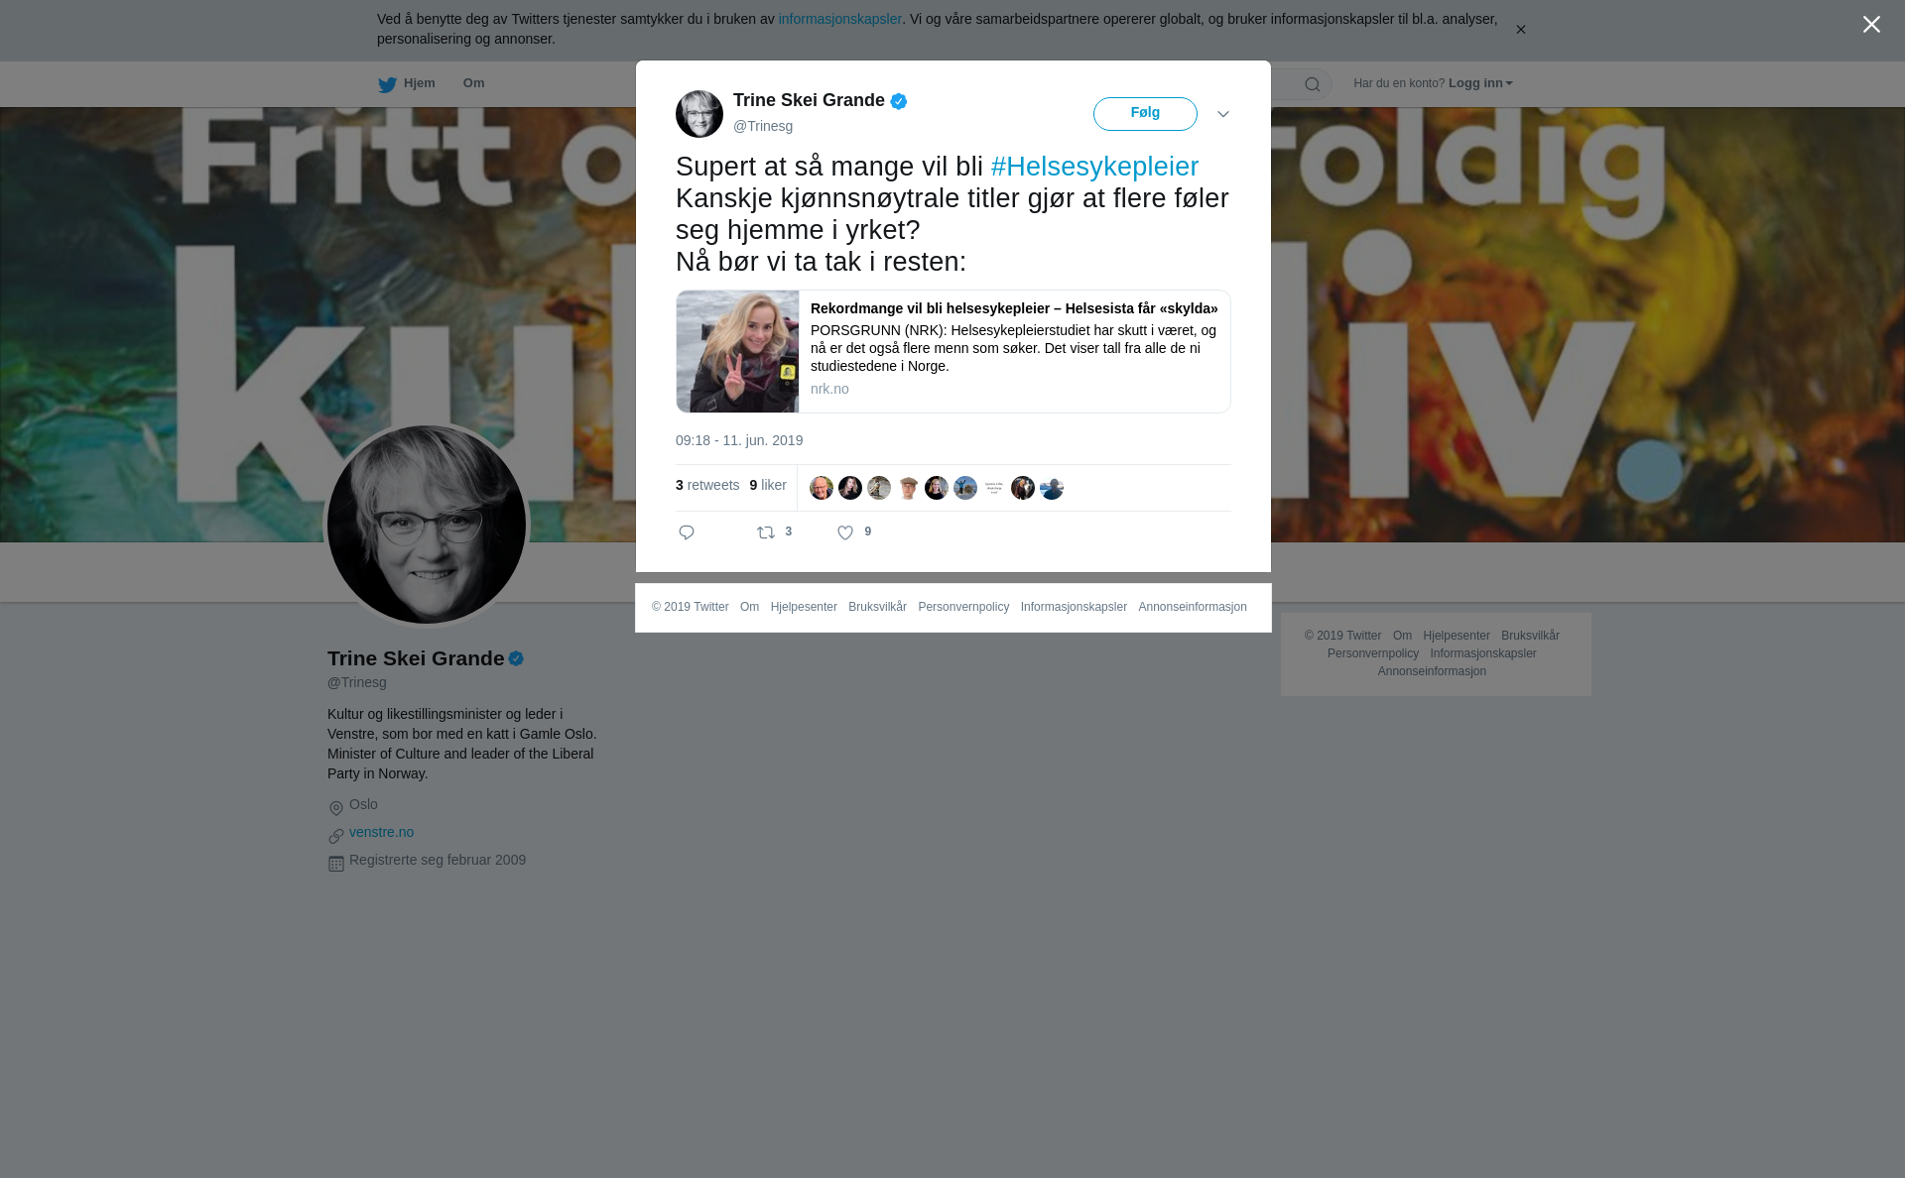
Task: Click the Følg button
Action: [1145, 114]
